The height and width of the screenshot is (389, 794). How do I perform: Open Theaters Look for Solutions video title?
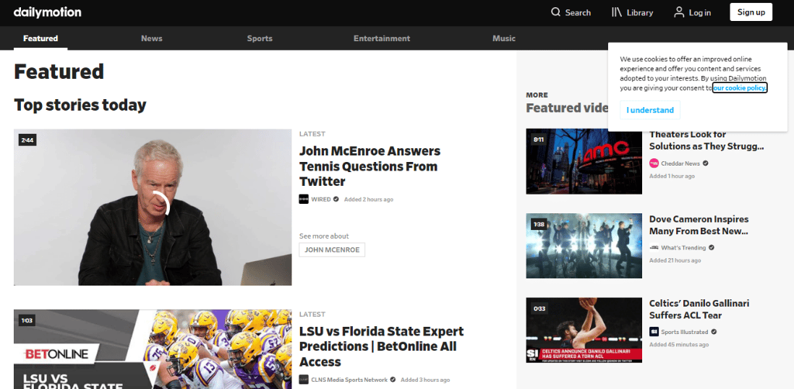point(707,140)
